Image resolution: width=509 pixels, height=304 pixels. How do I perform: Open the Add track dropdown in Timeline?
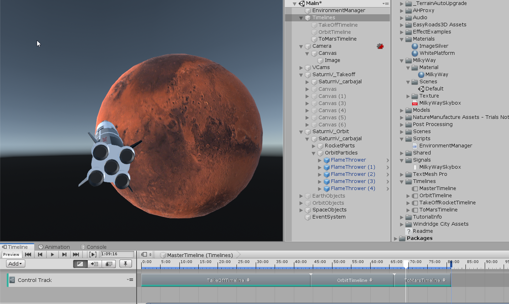[15, 263]
